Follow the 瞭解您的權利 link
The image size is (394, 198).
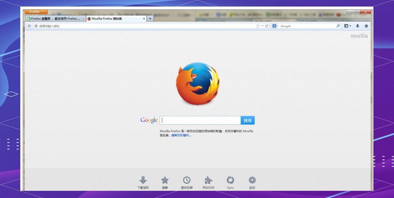pos(181,135)
